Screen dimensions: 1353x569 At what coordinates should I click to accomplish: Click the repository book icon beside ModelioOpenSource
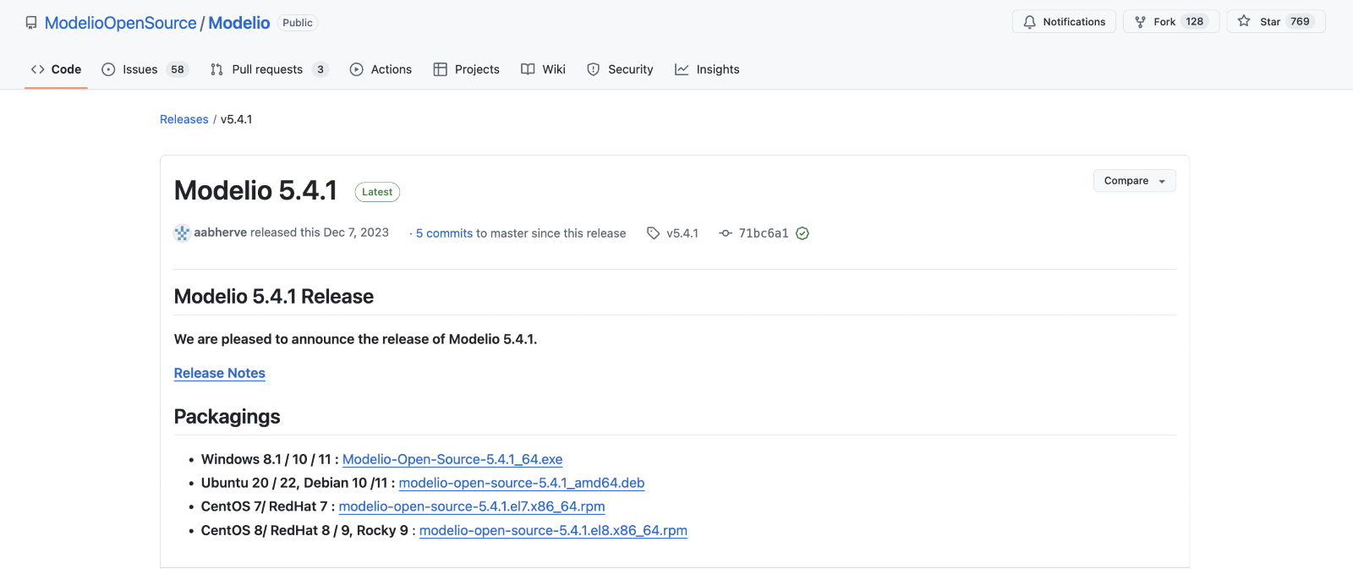click(31, 23)
